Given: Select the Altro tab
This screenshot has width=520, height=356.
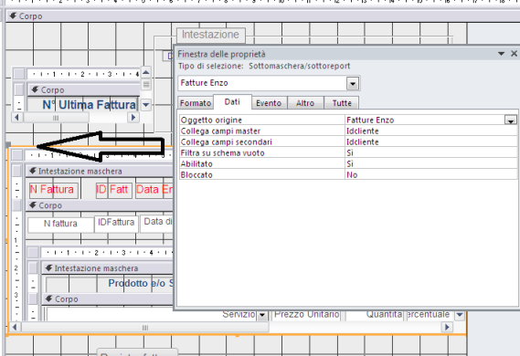Looking at the screenshot, I should click(x=304, y=103).
